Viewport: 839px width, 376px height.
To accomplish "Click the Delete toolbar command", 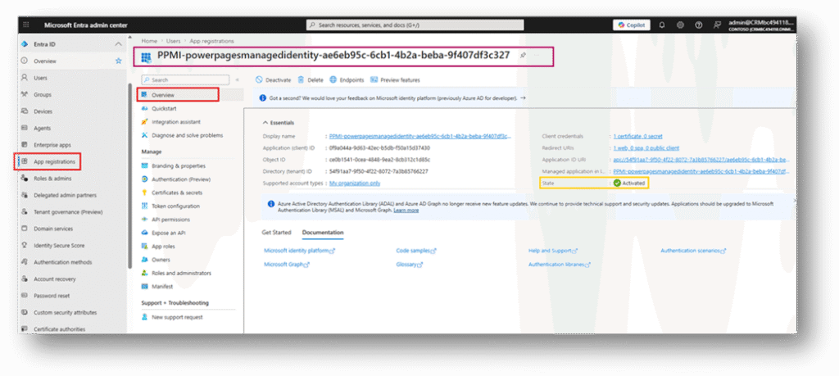I will click(x=311, y=80).
